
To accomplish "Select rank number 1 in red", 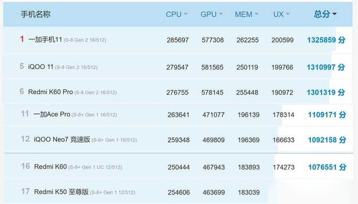I will click(22, 39).
